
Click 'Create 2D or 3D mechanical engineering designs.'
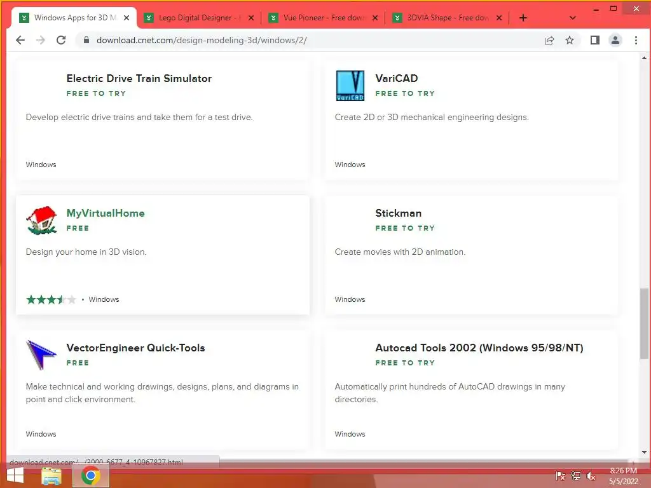click(432, 118)
